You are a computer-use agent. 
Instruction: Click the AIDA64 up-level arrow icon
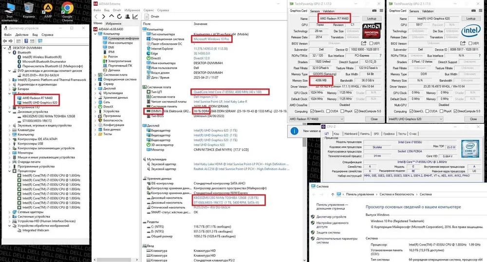[x=112, y=17]
